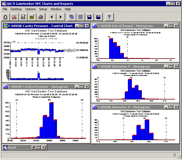Click the first blue floppy disk desktop icon
The width and height of the screenshot is (182, 160).
click(89, 17)
